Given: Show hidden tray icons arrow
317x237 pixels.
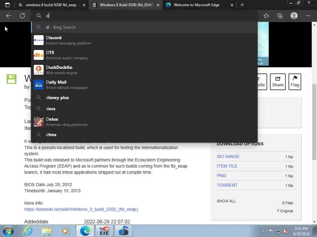Looking at the screenshot, I should click(x=263, y=231).
